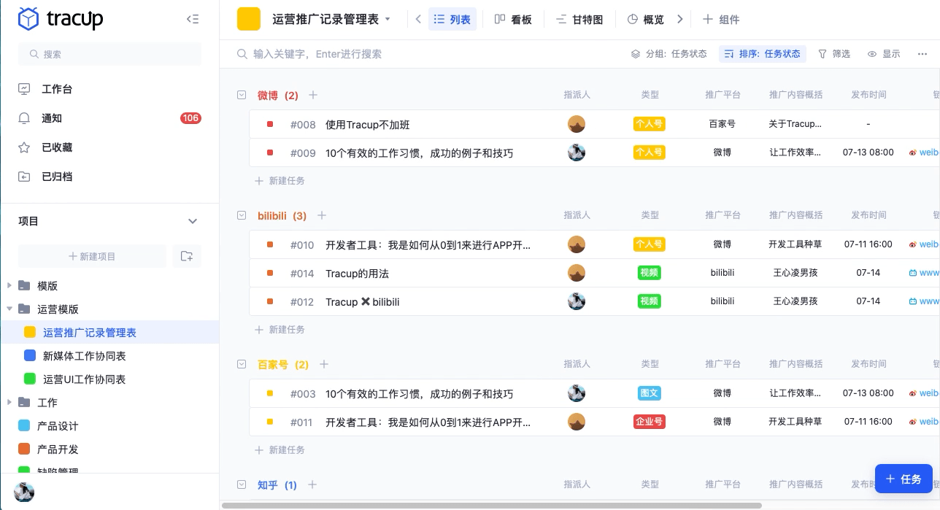Open the more options ellipsis in toolbar
This screenshot has height=510, width=940.
[916, 54]
